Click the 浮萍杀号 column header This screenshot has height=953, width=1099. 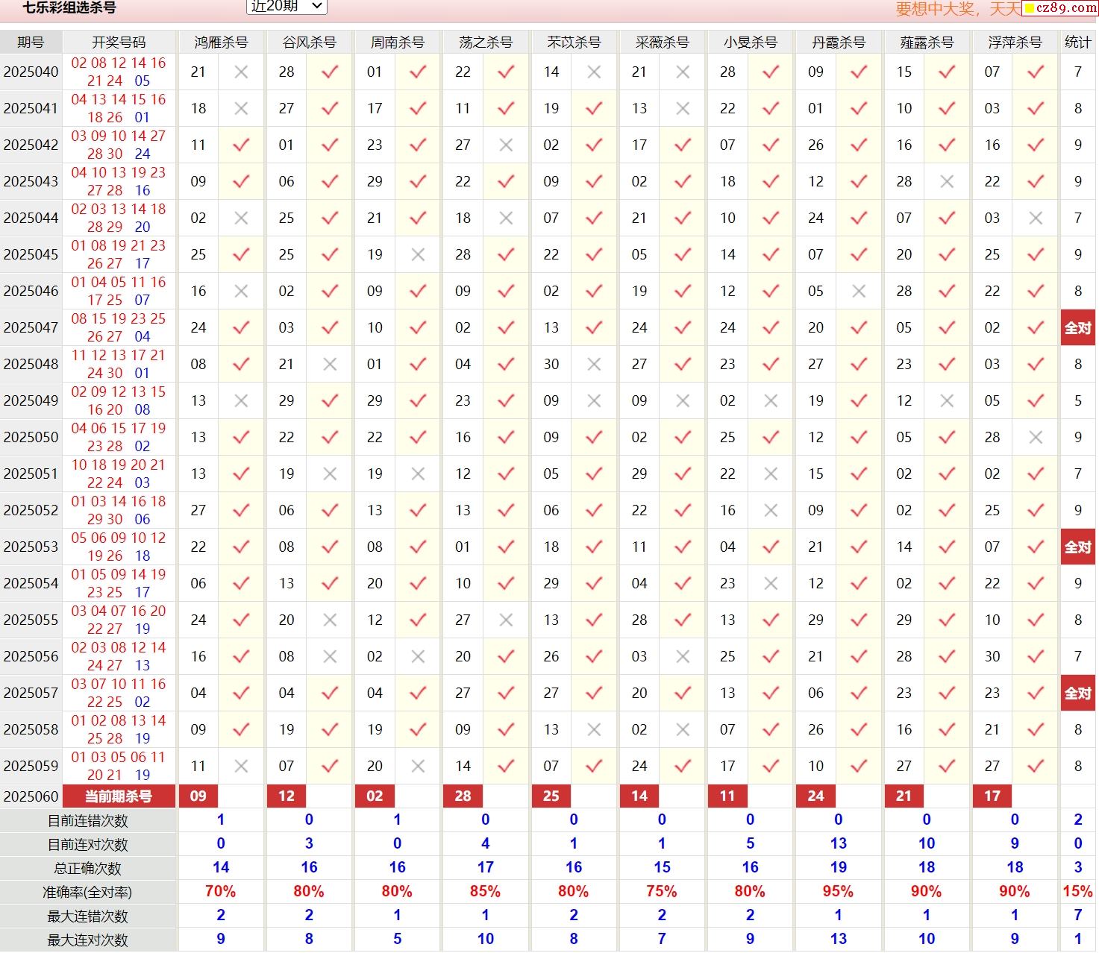(x=1015, y=43)
